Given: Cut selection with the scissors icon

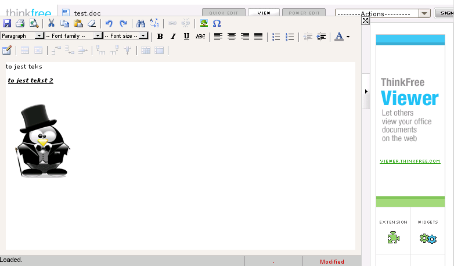Looking at the screenshot, I should click(x=51, y=23).
